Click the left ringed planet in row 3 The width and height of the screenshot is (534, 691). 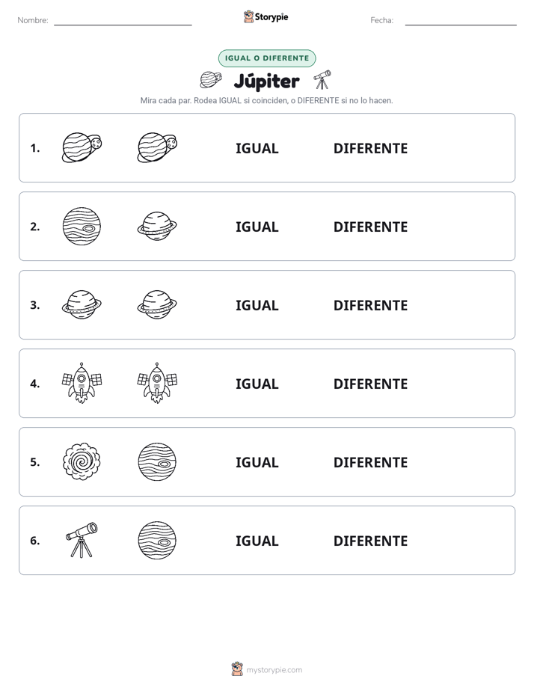pos(82,304)
